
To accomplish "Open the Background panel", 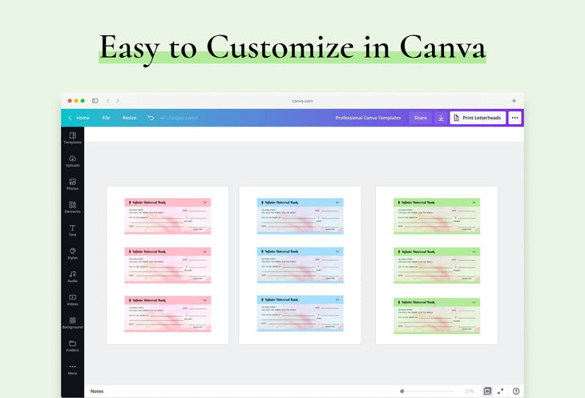I will tap(72, 323).
